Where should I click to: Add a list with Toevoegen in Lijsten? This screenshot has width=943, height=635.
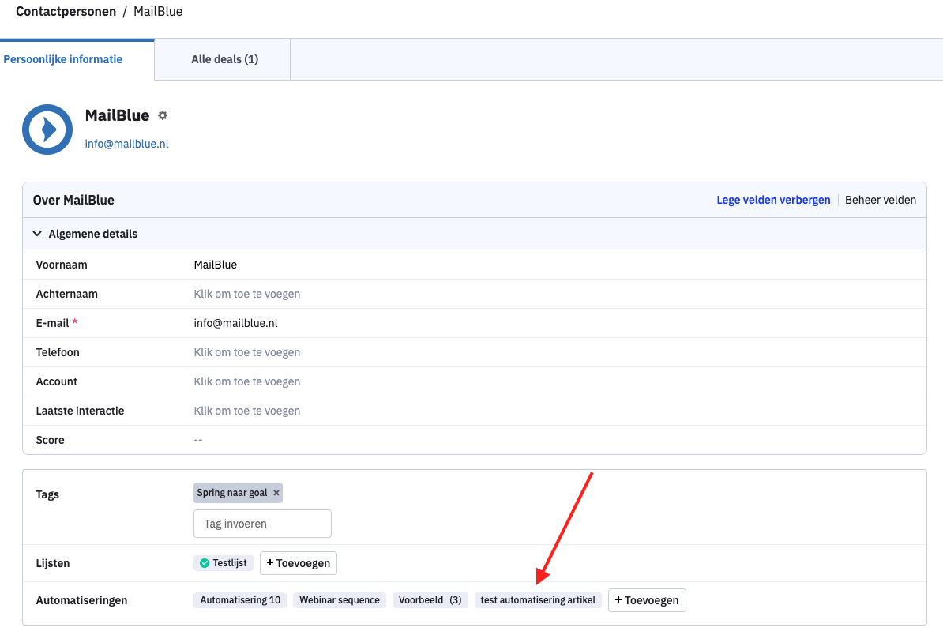[x=299, y=563]
